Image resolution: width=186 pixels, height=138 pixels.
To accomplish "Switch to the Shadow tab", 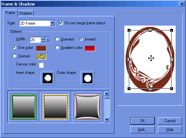I will [x=26, y=13].
